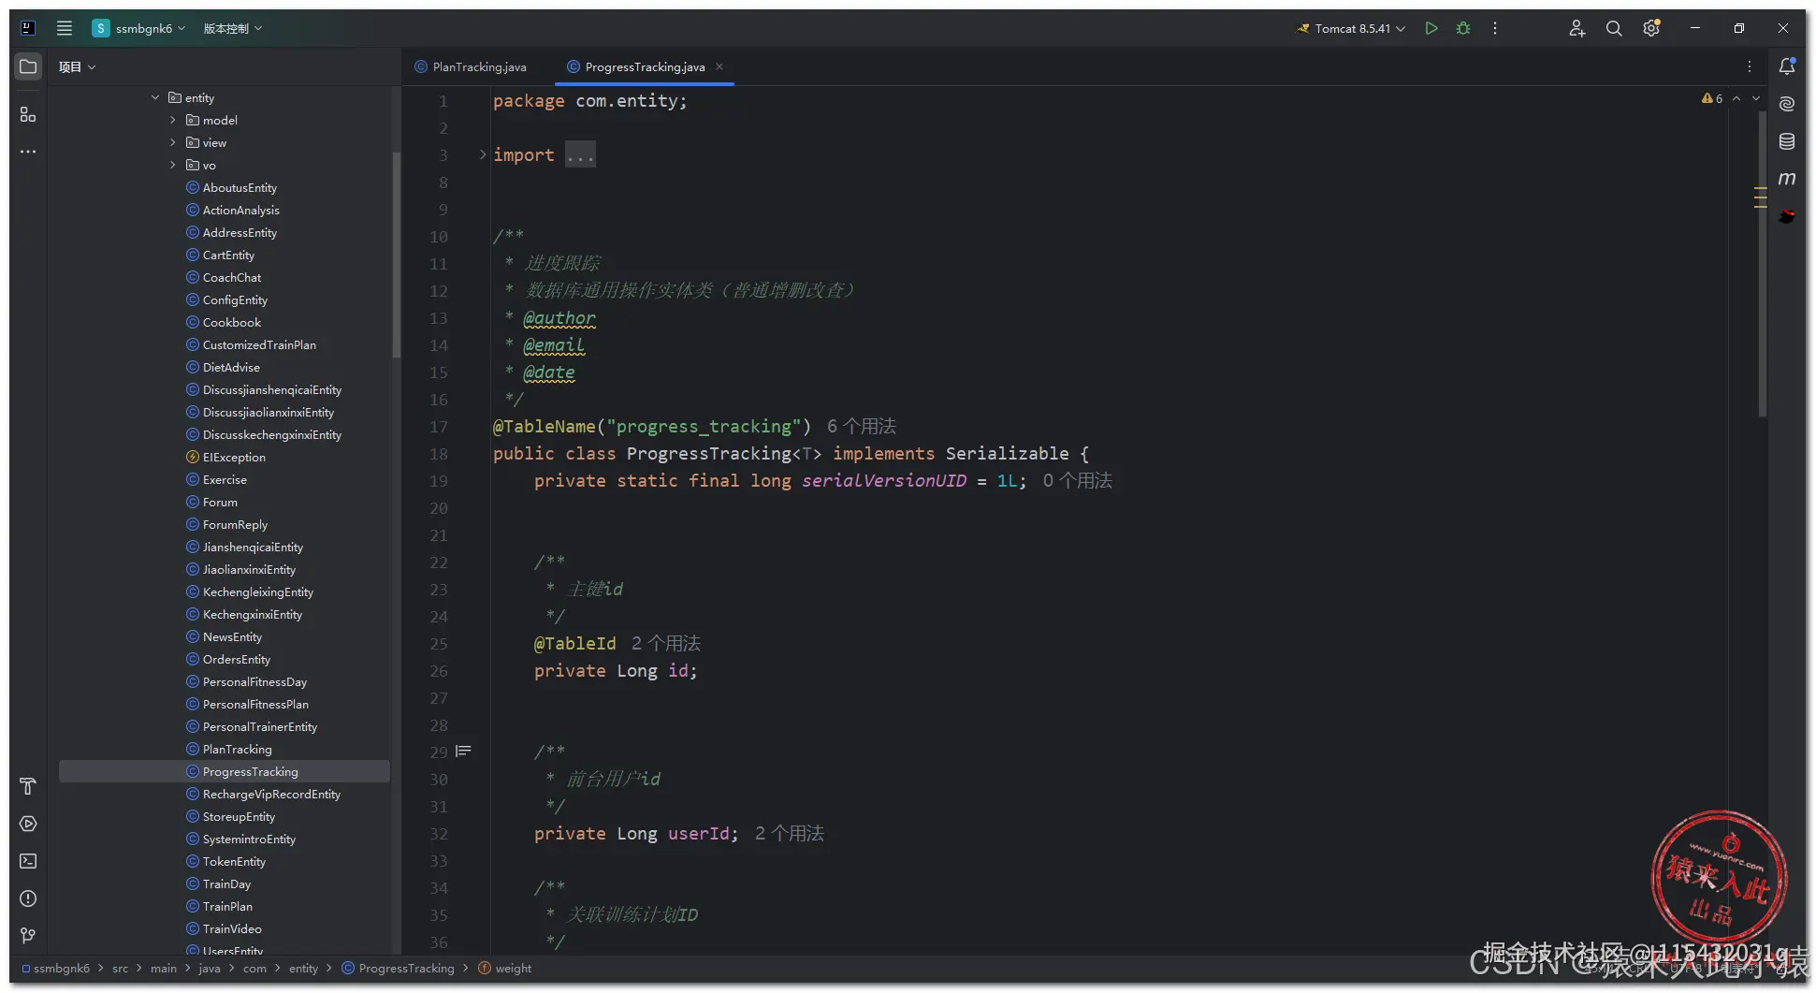Close the ProgressTracking.java tab
The height and width of the screenshot is (993, 1816).
(x=719, y=66)
